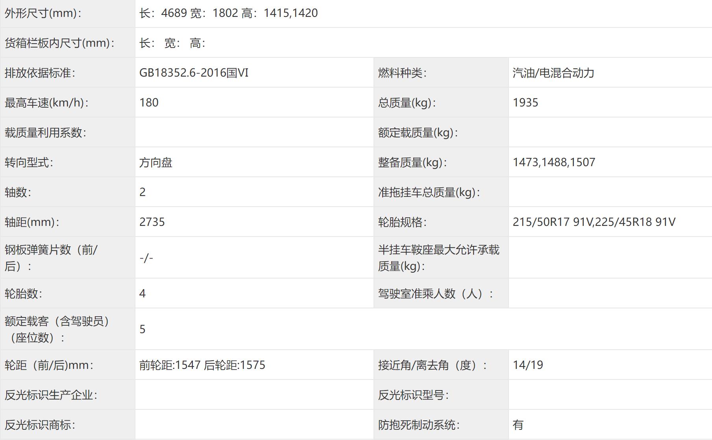Click the 轮距(前/后)mm label

[x=49, y=365]
